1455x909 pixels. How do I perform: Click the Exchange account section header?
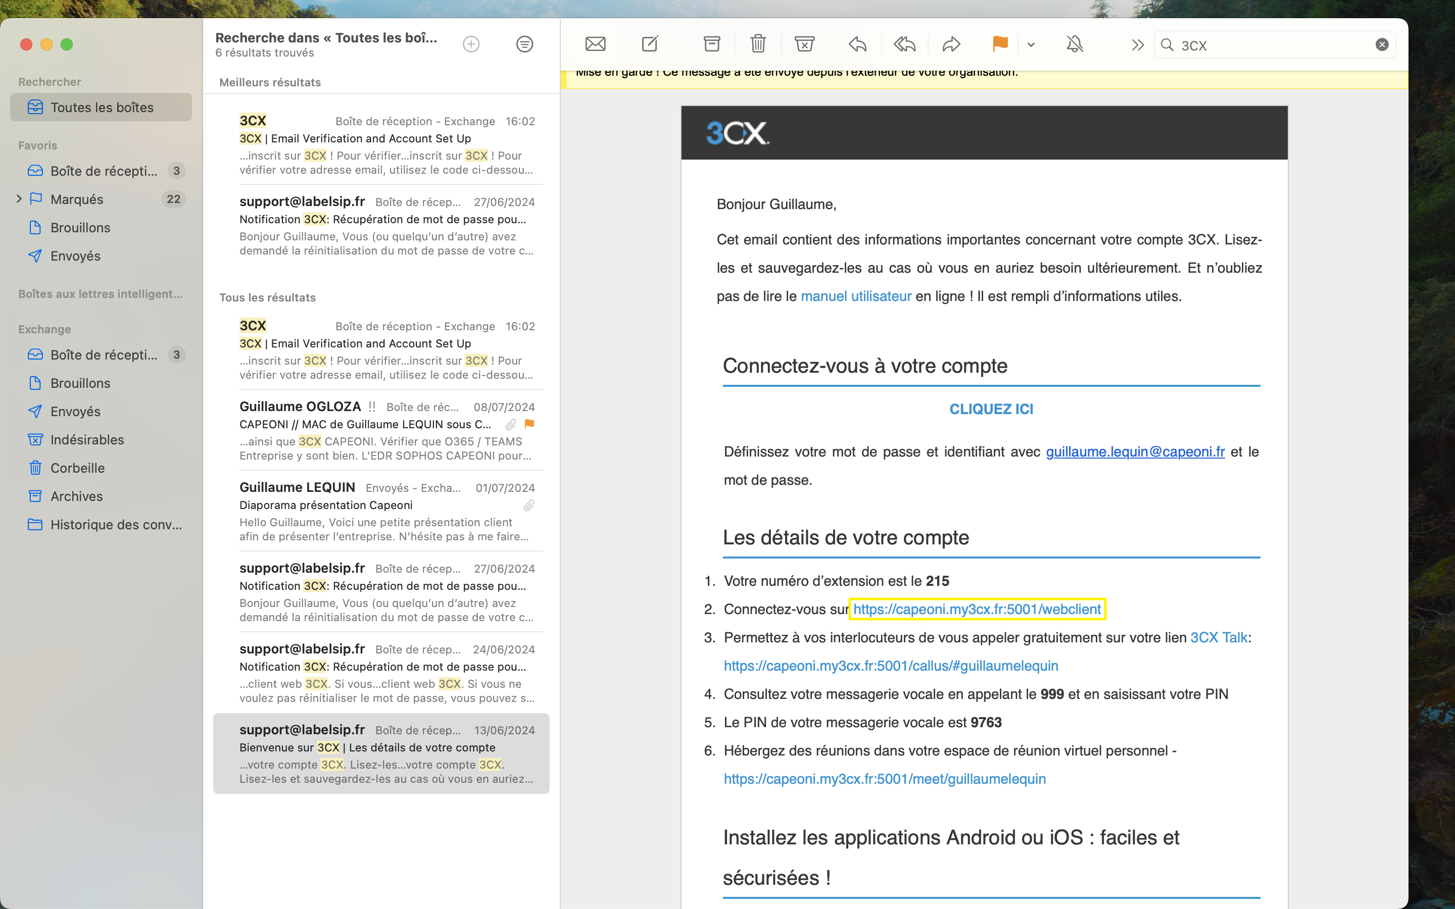pyautogui.click(x=44, y=329)
